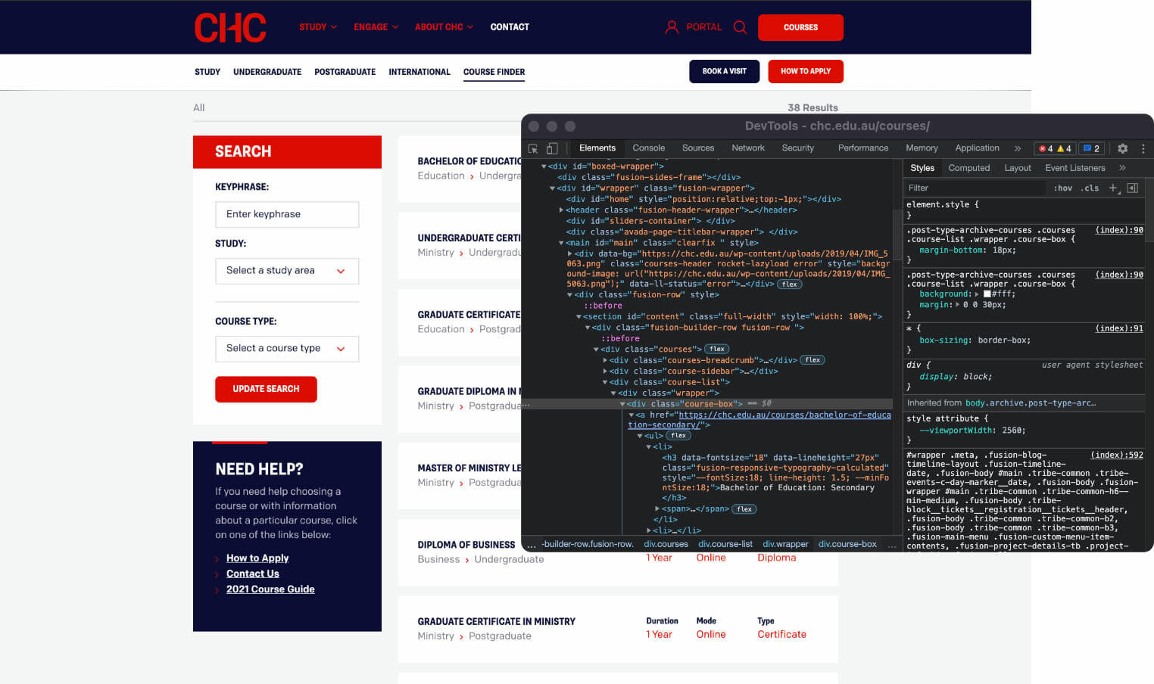Viewport: 1154px width, 684px height.
Task: Toggle the :hov element state panel
Action: click(x=1062, y=188)
